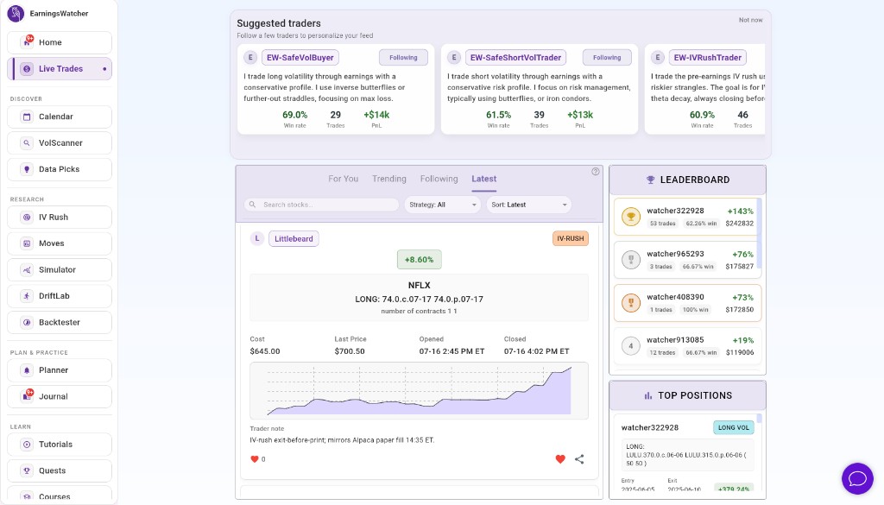The height and width of the screenshot is (505, 884).
Task: Switch to the Trending tab
Action: point(389,179)
